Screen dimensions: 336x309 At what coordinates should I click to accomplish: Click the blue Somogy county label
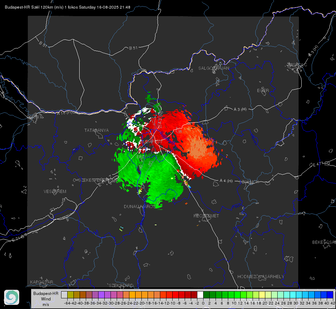(x=69, y=253)
